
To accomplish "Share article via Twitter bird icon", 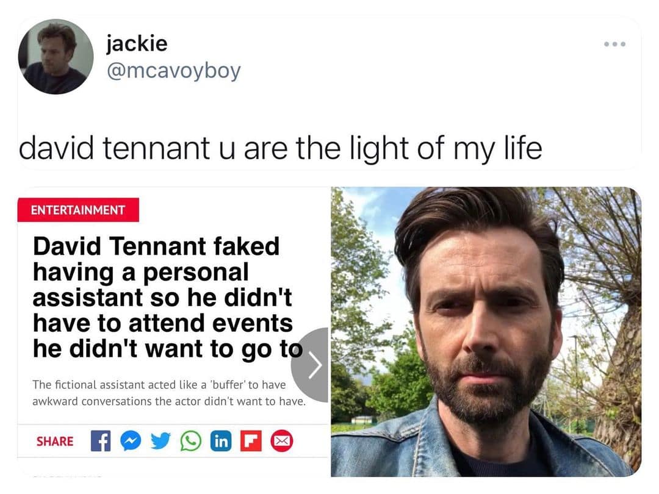I will pos(160,441).
